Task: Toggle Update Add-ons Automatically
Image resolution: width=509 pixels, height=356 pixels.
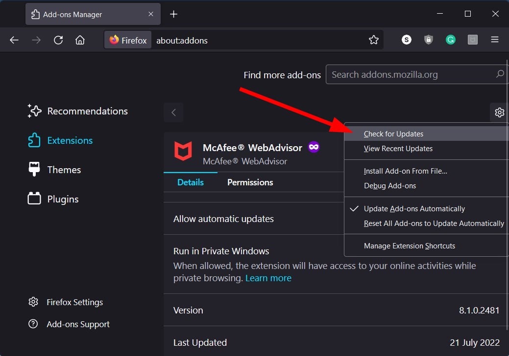Action: (x=427, y=209)
